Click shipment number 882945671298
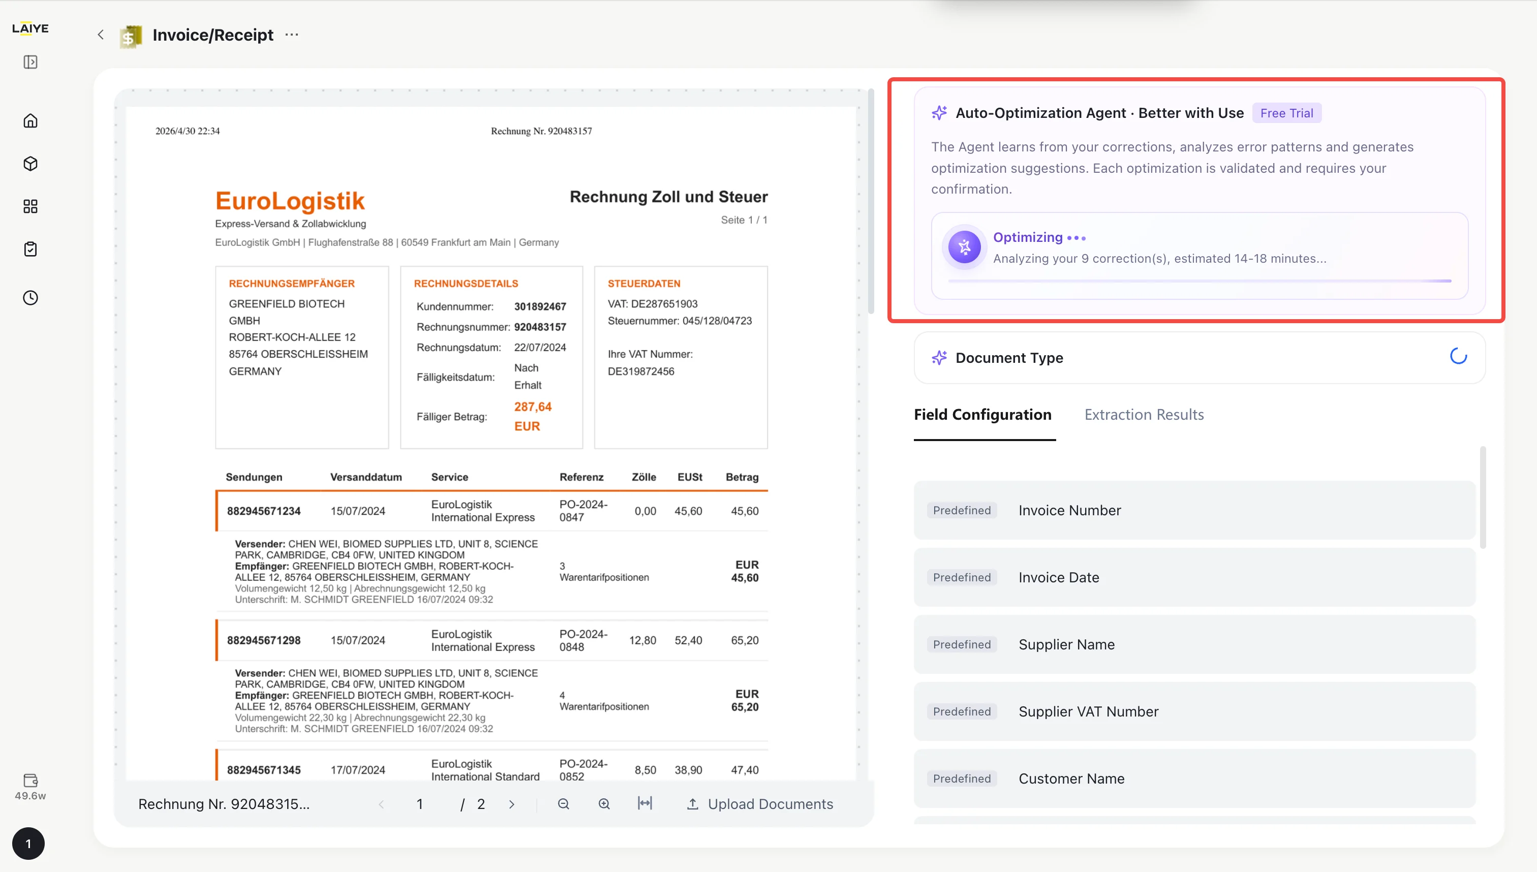The height and width of the screenshot is (872, 1537). coord(264,640)
